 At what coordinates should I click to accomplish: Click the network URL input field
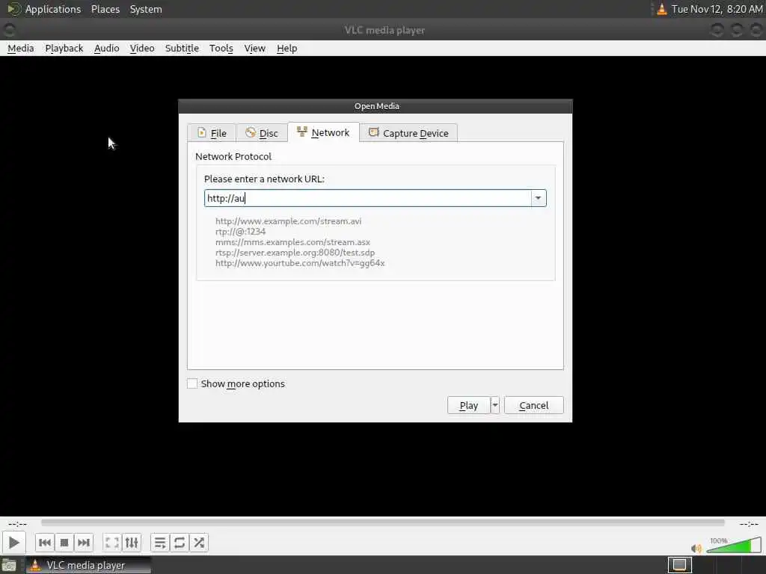367,198
